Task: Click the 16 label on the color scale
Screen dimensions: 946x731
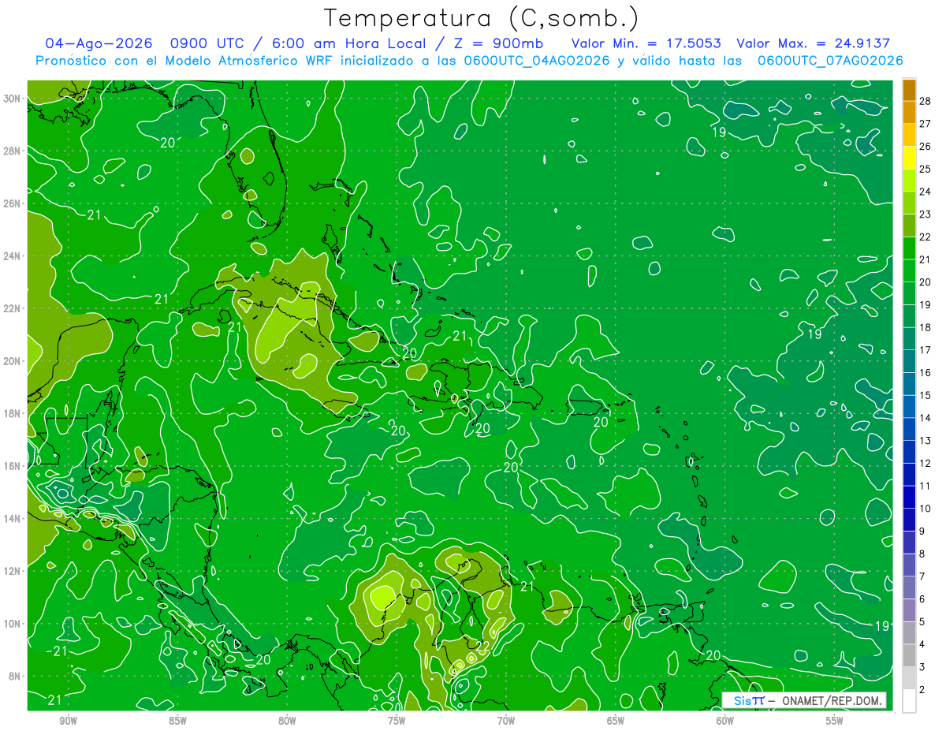Action: pos(926,373)
